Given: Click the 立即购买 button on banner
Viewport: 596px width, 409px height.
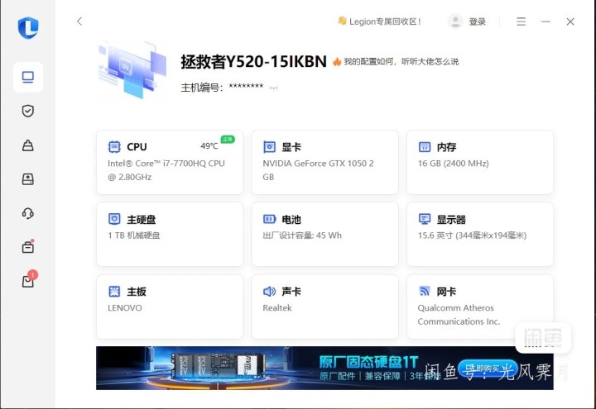Looking at the screenshot, I should tap(488, 369).
